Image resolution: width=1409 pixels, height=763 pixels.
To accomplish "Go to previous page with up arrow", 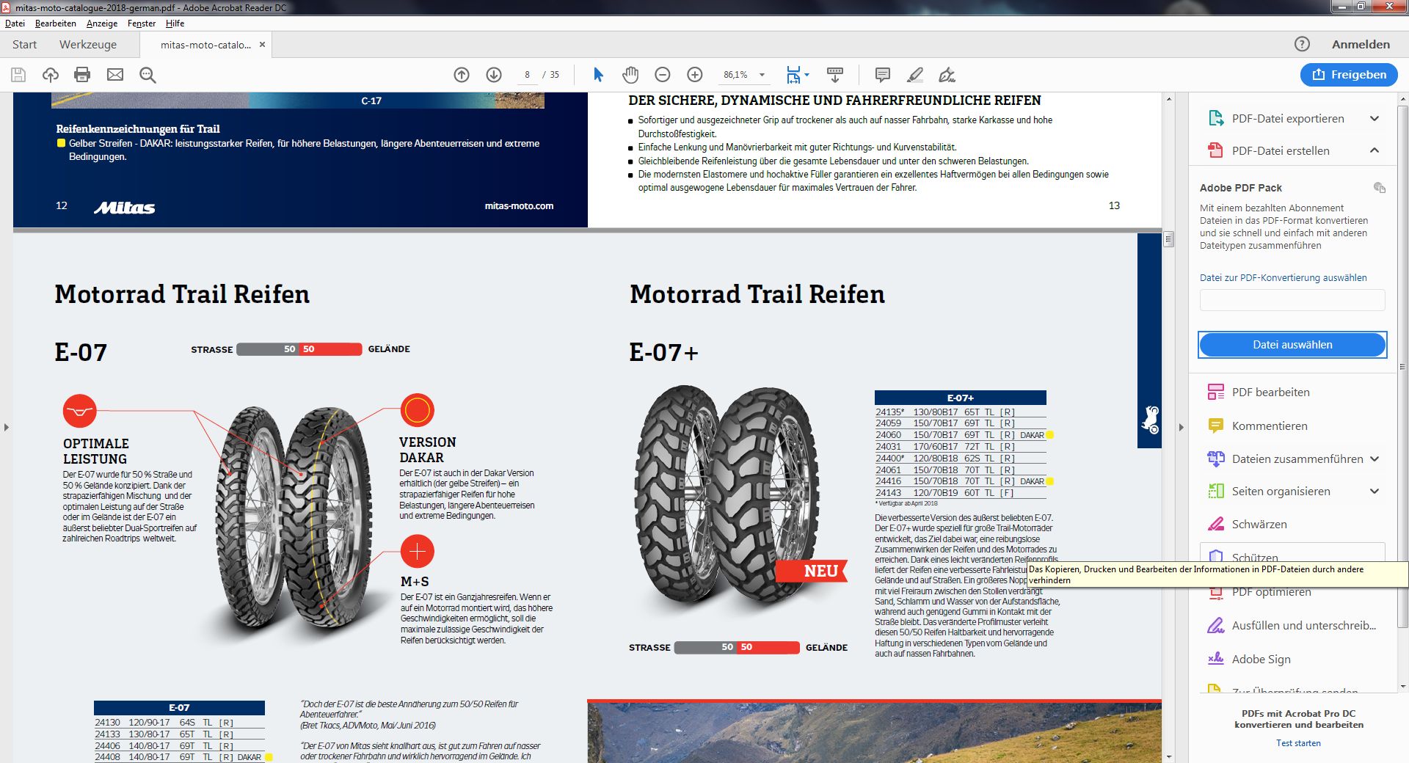I will pos(462,75).
